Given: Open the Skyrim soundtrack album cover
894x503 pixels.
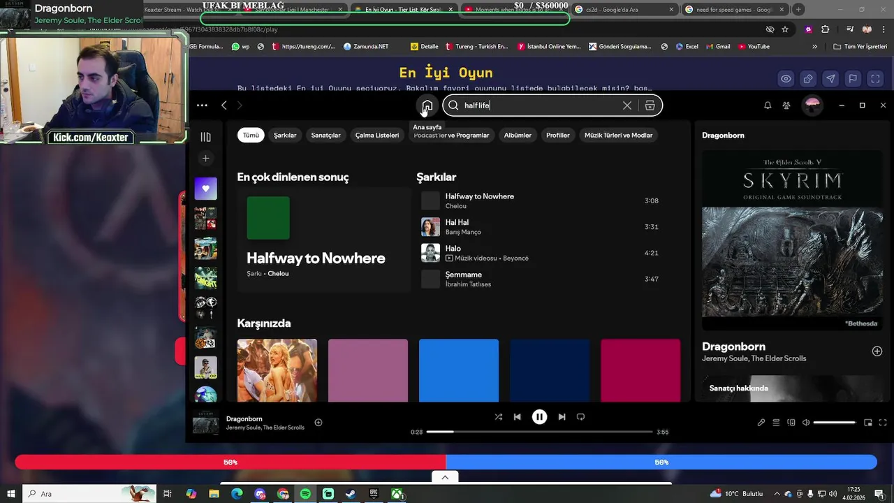Looking at the screenshot, I should coord(792,240).
